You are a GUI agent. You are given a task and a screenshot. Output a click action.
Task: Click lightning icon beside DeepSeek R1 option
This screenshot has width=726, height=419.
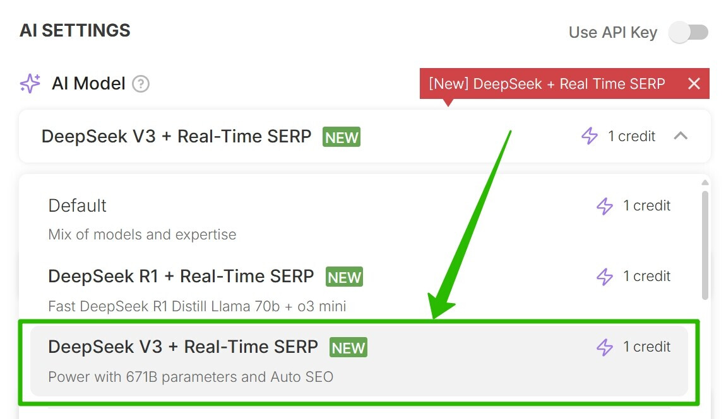pos(605,277)
